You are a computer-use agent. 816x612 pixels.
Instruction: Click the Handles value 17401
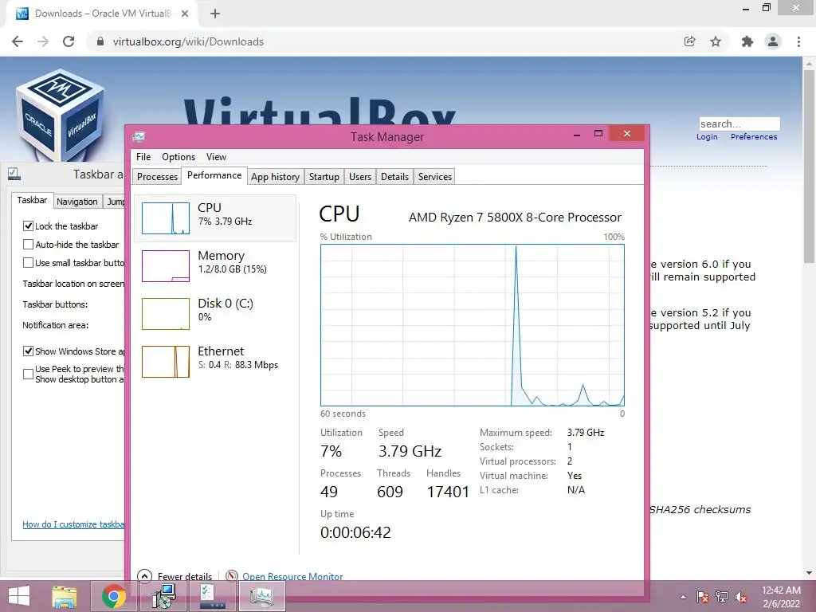448,491
